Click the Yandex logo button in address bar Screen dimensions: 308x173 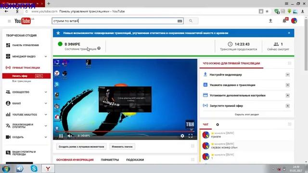(17, 12)
